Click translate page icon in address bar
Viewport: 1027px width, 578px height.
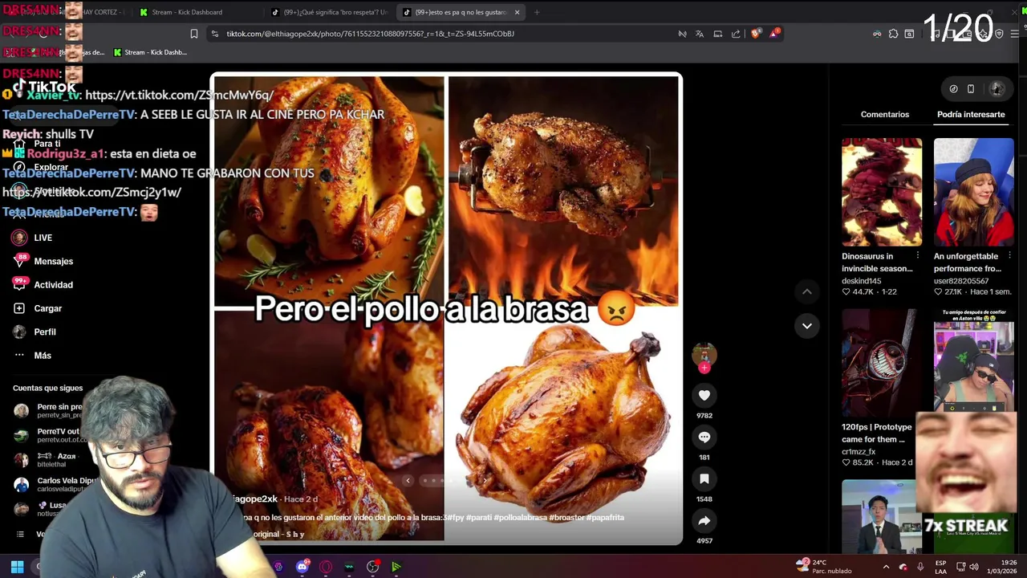[700, 34]
